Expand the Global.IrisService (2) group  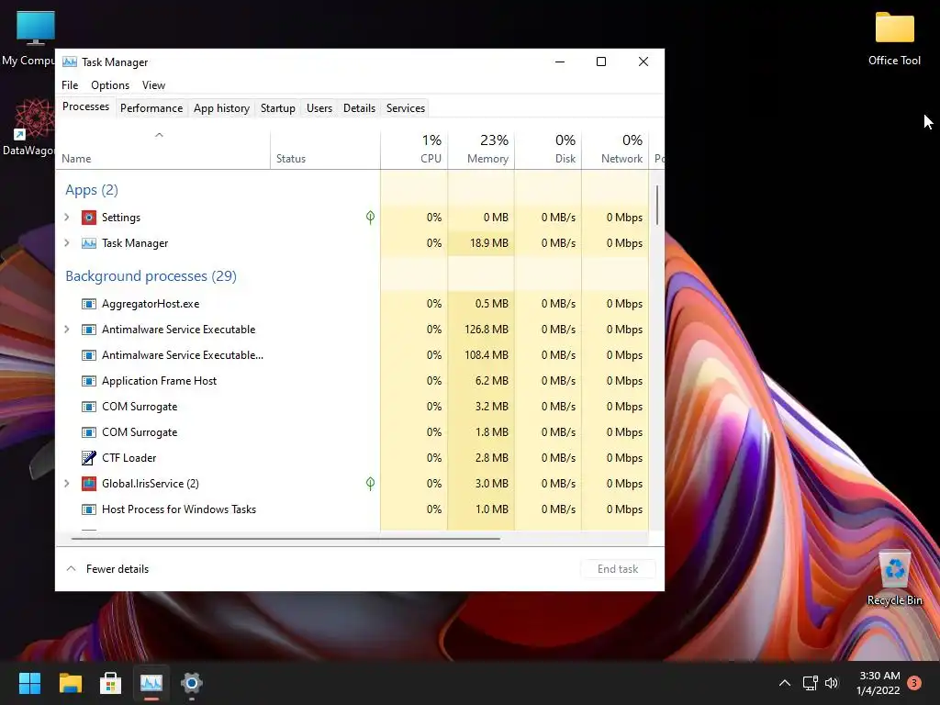pos(66,484)
